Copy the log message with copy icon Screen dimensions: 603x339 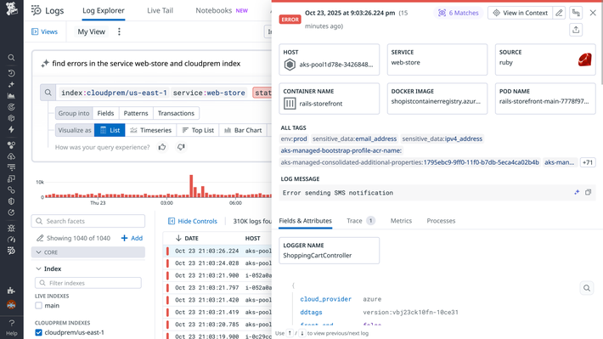(x=588, y=192)
